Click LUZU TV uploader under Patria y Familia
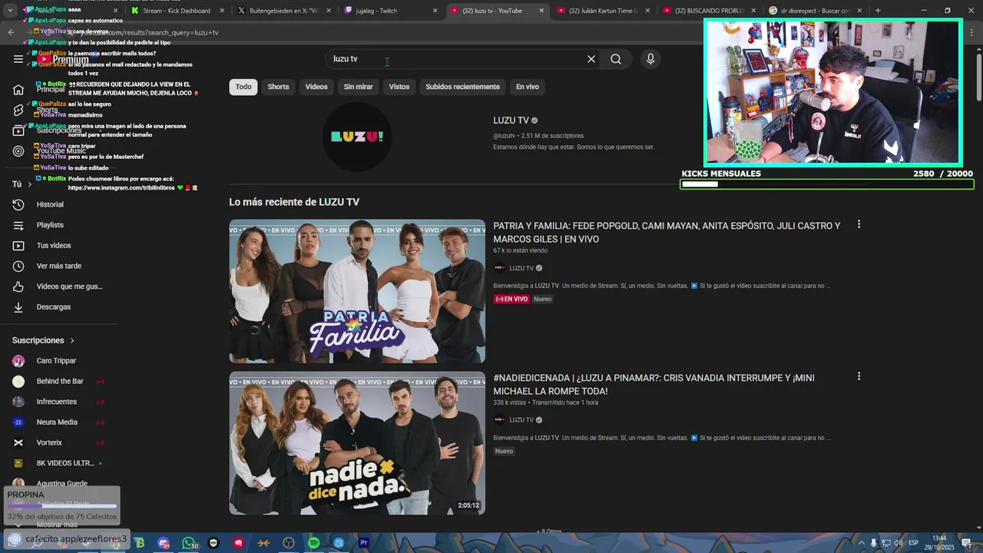This screenshot has height=553, width=983. (x=521, y=268)
